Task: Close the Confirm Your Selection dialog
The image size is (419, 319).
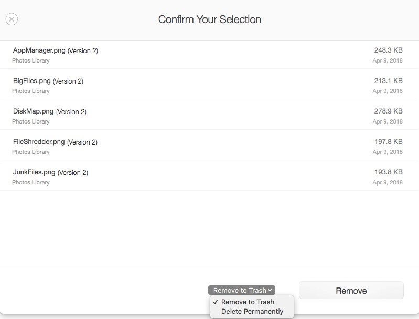Action: click(12, 19)
